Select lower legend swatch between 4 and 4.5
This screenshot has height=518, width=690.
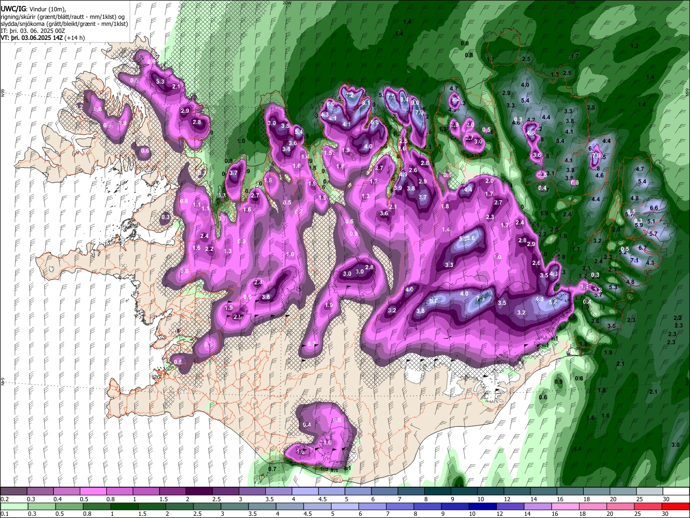pyautogui.click(x=289, y=506)
